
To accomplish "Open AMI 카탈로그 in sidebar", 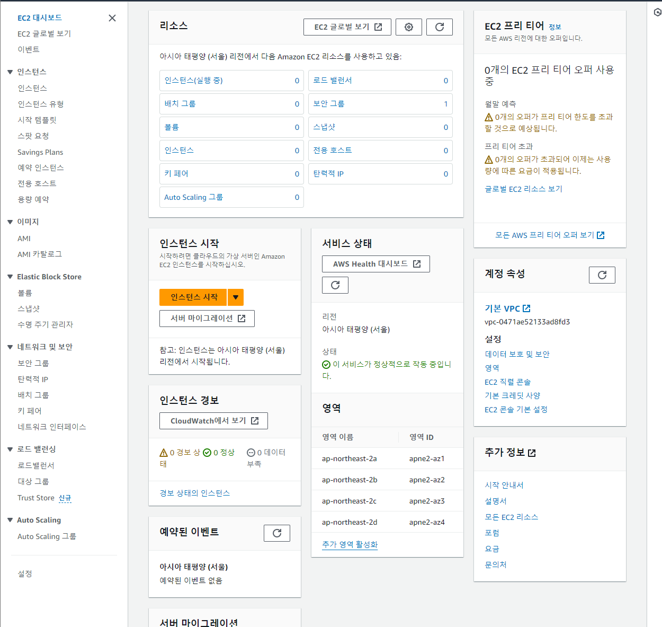I will click(x=40, y=254).
